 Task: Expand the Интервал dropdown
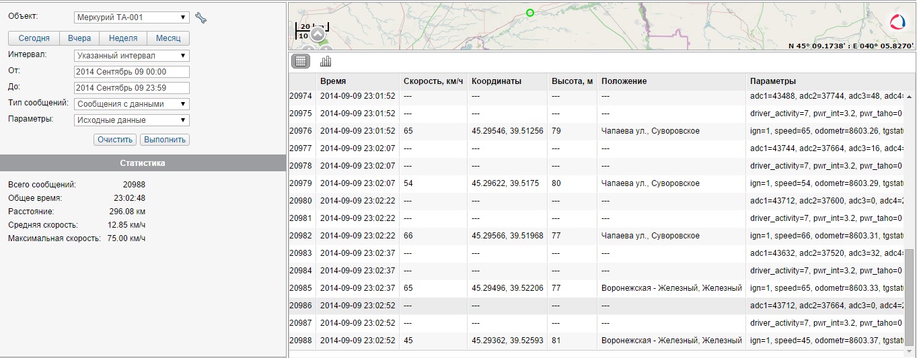point(131,56)
